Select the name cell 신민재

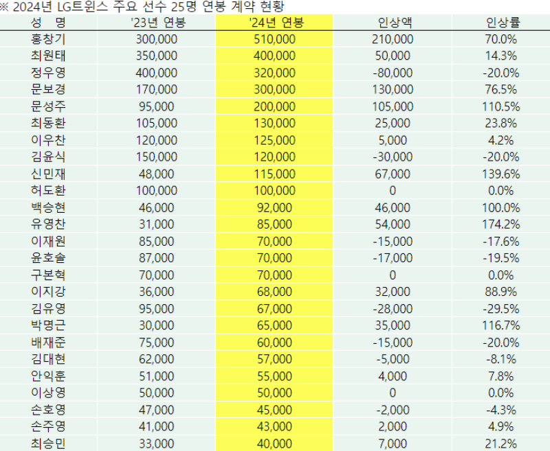click(48, 174)
